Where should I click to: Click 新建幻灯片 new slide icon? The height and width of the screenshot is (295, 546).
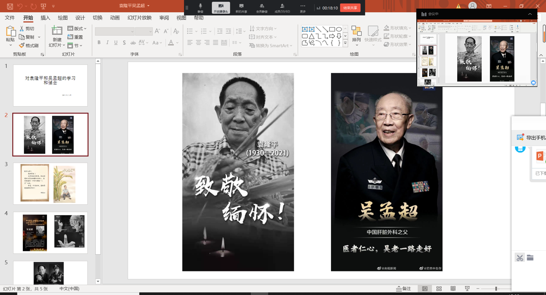[57, 31]
